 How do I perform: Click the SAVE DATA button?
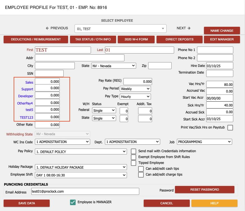(27, 203)
